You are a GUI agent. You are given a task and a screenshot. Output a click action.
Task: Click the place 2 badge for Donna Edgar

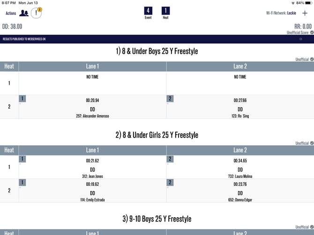pyautogui.click(x=170, y=183)
